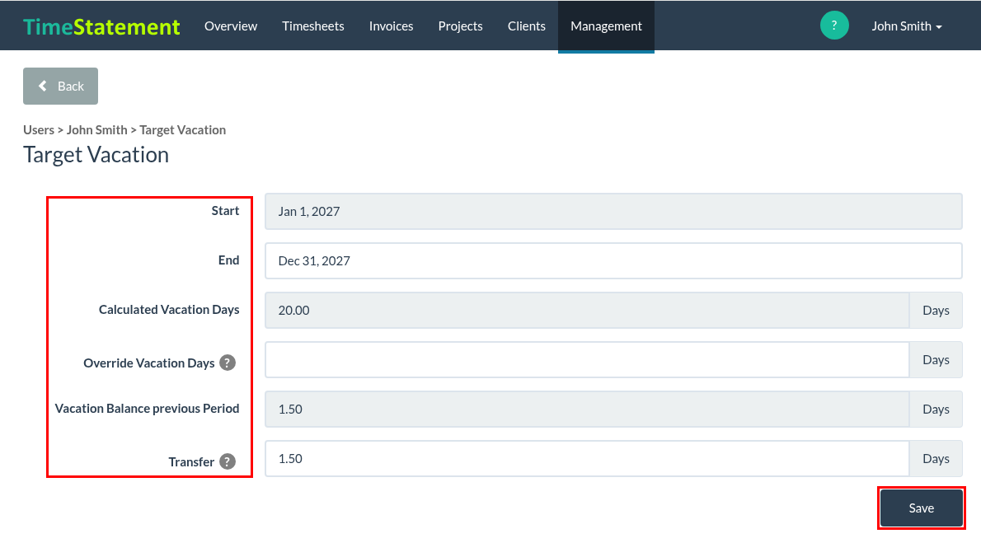Click the Transfer label text
981x543 pixels.
click(191, 462)
